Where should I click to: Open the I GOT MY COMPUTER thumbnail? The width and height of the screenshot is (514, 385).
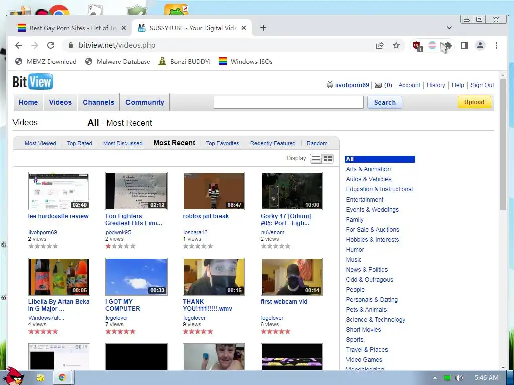point(137,277)
